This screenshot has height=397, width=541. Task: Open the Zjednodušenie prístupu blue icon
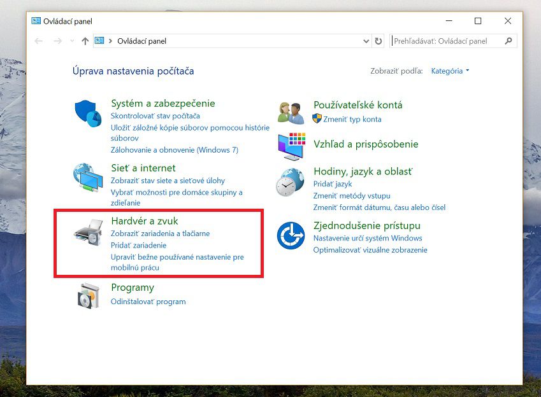tap(291, 235)
